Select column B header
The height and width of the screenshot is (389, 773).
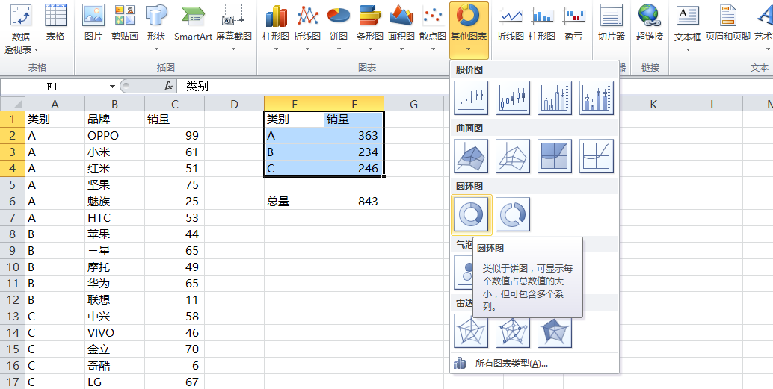pos(114,104)
